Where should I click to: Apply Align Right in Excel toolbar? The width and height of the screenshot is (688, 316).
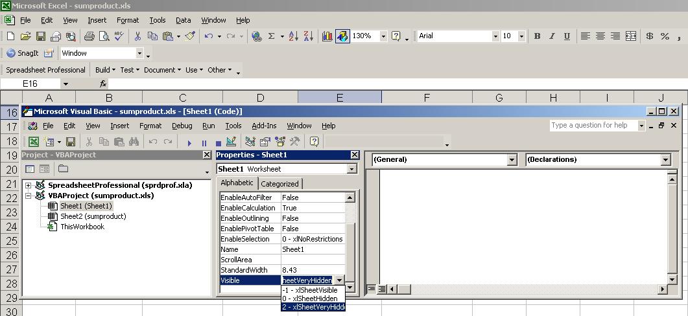tap(615, 36)
